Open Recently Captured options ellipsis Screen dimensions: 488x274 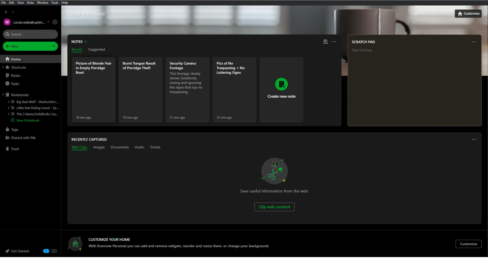pos(474,140)
